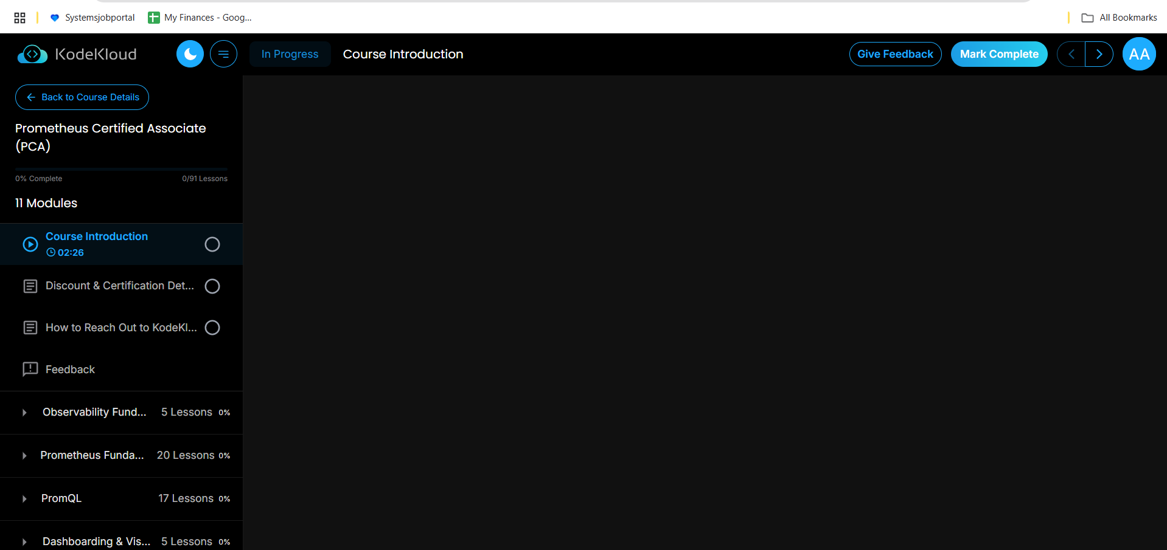Go to previous lesson arrow
This screenshot has height=550, width=1167.
pyautogui.click(x=1071, y=54)
